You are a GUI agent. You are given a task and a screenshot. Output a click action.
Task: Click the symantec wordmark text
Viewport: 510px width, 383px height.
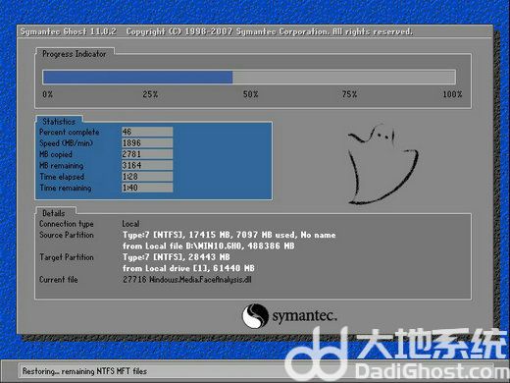pyautogui.click(x=304, y=316)
